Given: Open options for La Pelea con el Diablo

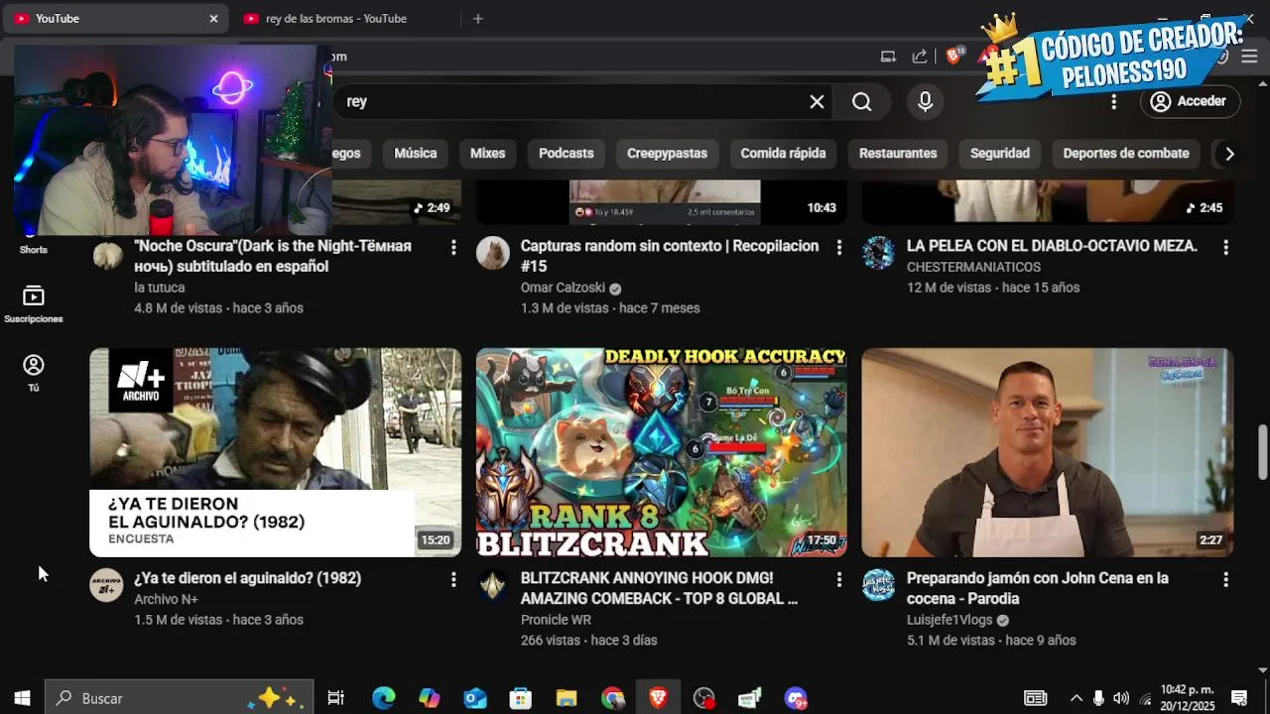Looking at the screenshot, I should pyautogui.click(x=1225, y=247).
